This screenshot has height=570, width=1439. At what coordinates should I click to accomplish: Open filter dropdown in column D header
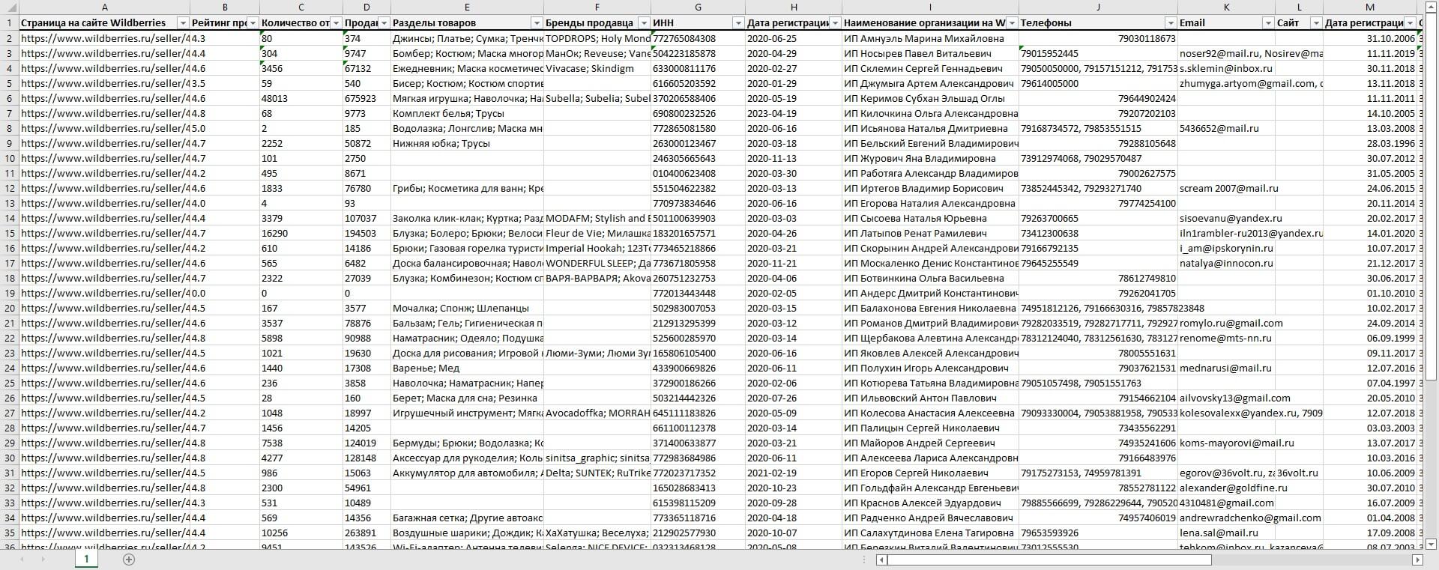tap(384, 23)
